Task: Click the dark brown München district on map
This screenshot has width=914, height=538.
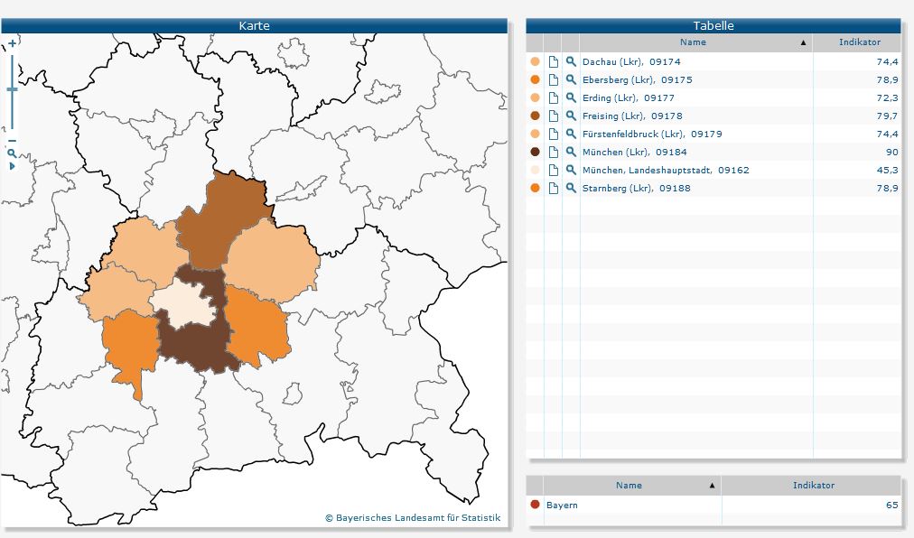Action: click(199, 348)
